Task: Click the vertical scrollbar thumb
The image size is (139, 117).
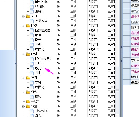Action: [118, 91]
